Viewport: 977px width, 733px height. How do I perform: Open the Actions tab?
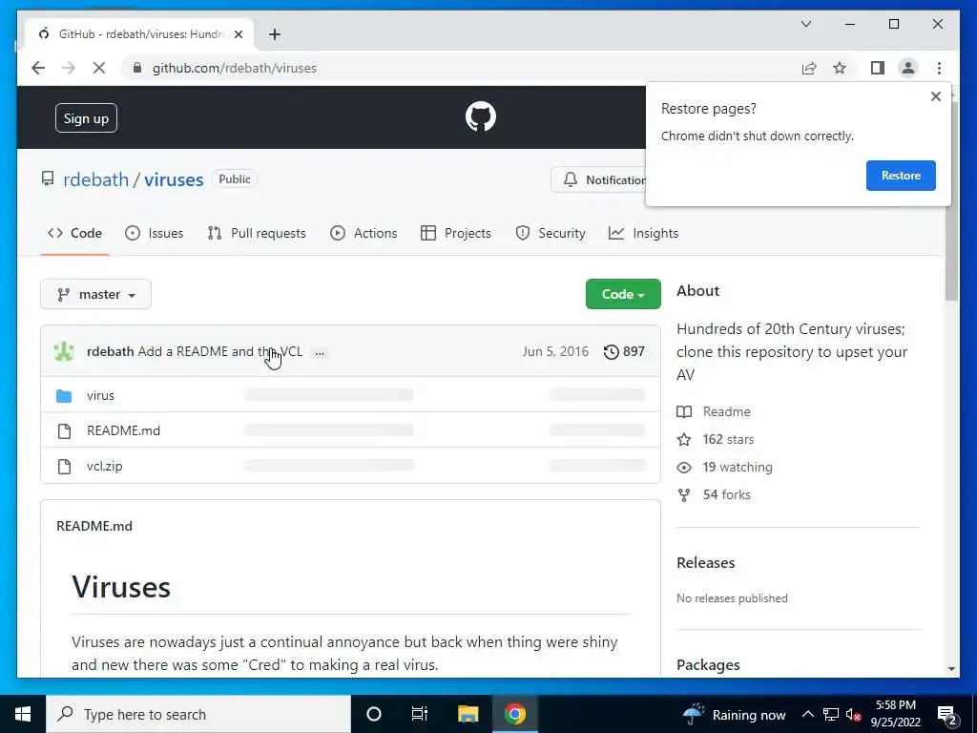[364, 233]
